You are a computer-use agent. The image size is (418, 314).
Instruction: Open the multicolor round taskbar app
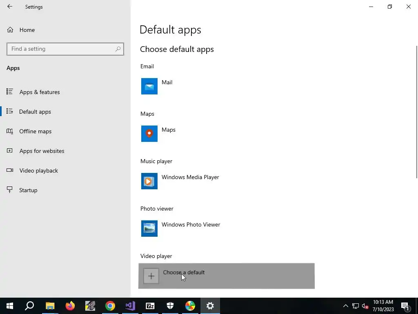coord(190,306)
